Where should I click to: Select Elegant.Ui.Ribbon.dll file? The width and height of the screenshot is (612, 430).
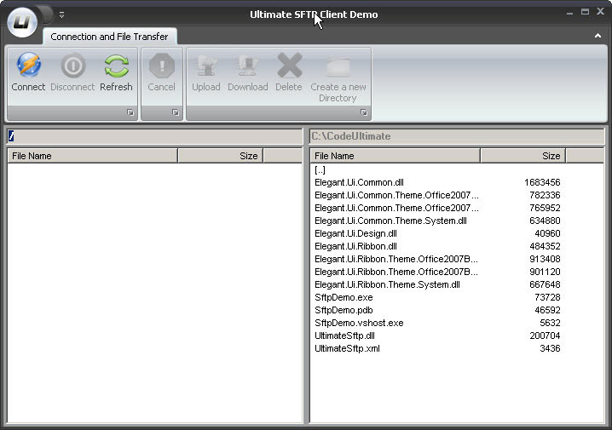click(x=355, y=246)
